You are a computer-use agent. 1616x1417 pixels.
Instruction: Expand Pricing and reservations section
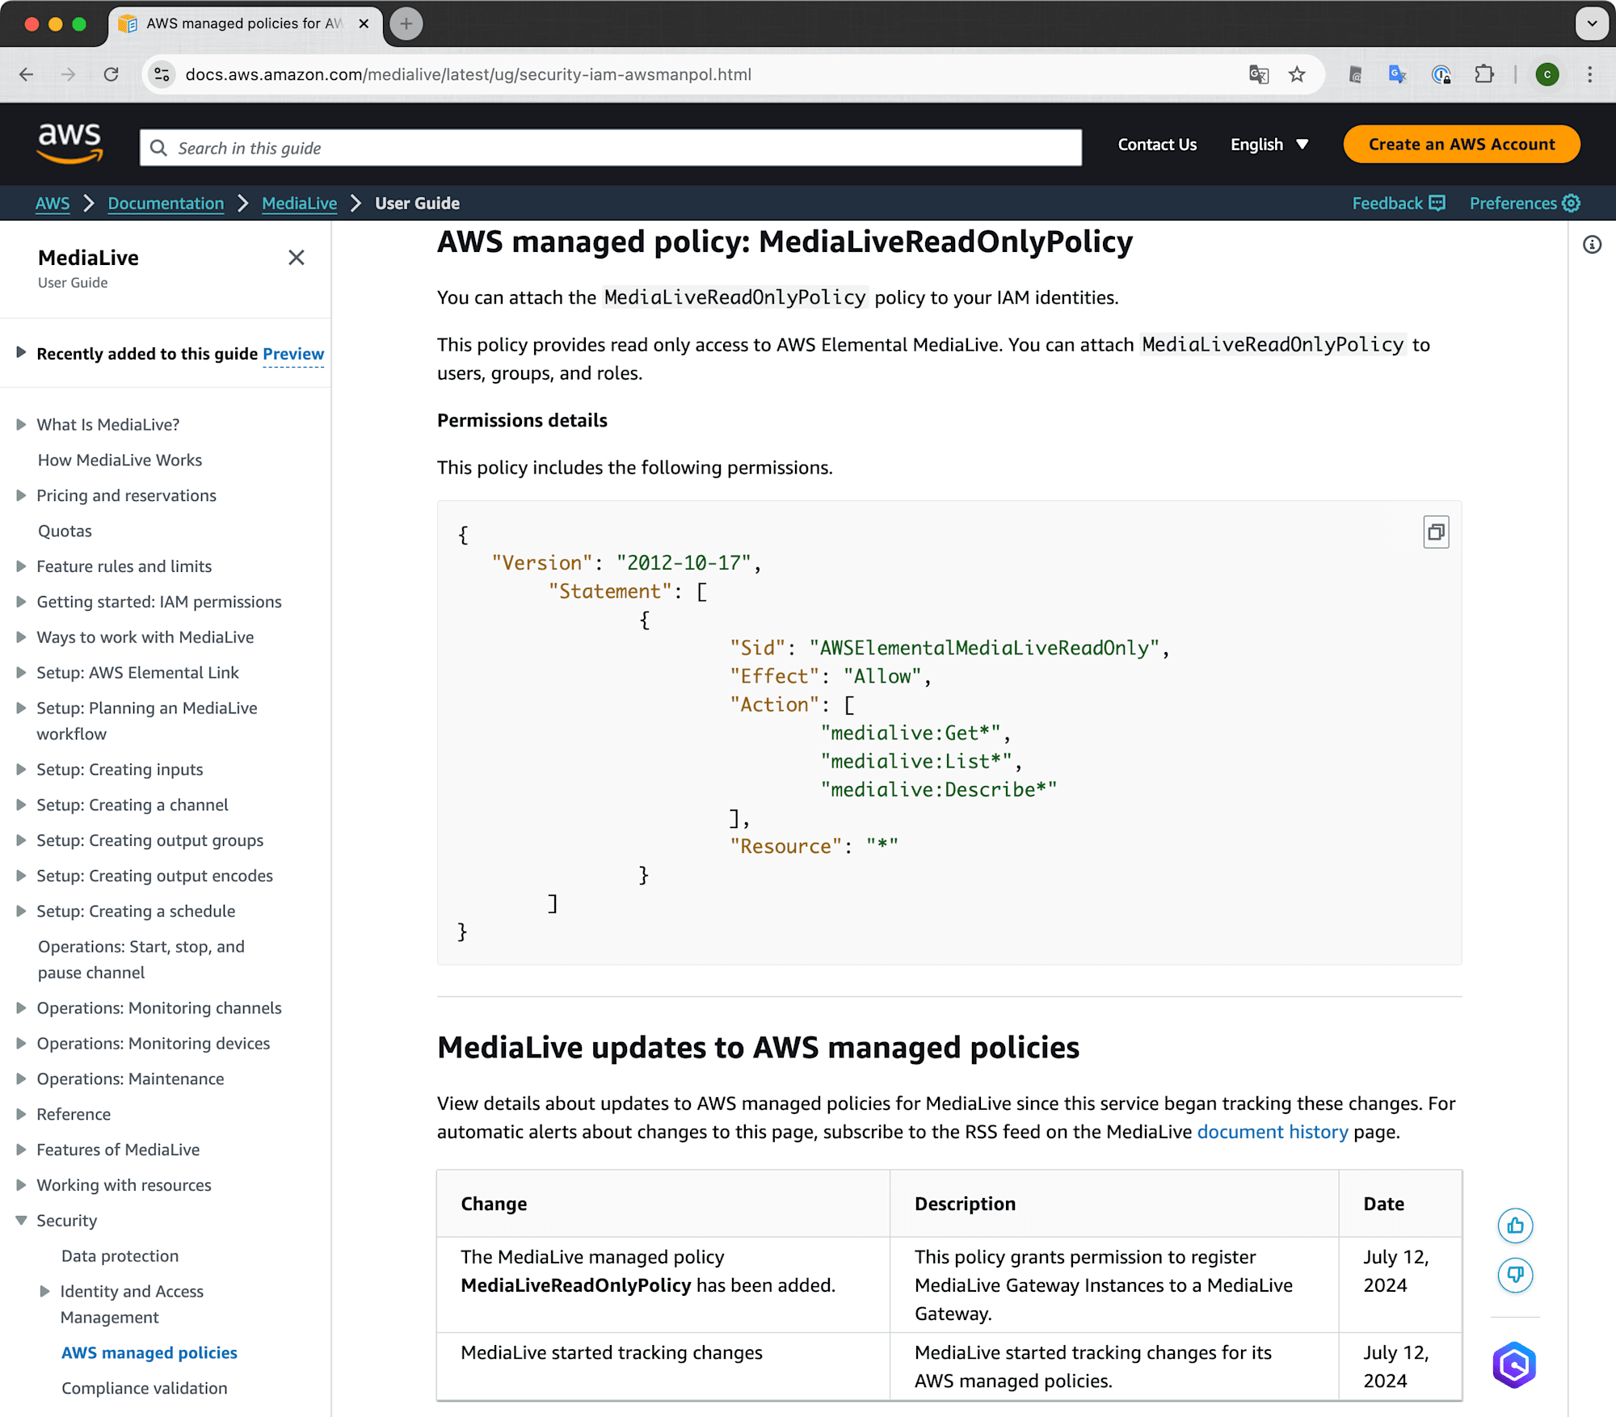coord(21,495)
